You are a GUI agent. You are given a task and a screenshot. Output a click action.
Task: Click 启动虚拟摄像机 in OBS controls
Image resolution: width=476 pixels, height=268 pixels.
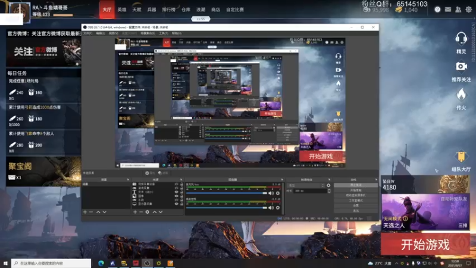point(356,195)
